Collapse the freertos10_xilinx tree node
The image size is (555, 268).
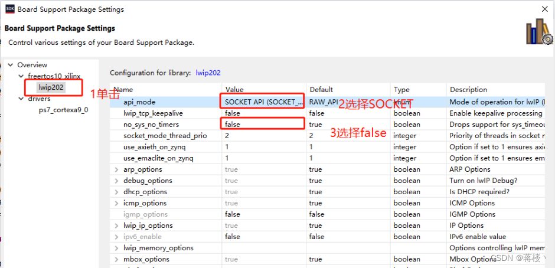tap(21, 76)
